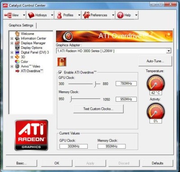Click the Defaults button

[157, 163]
